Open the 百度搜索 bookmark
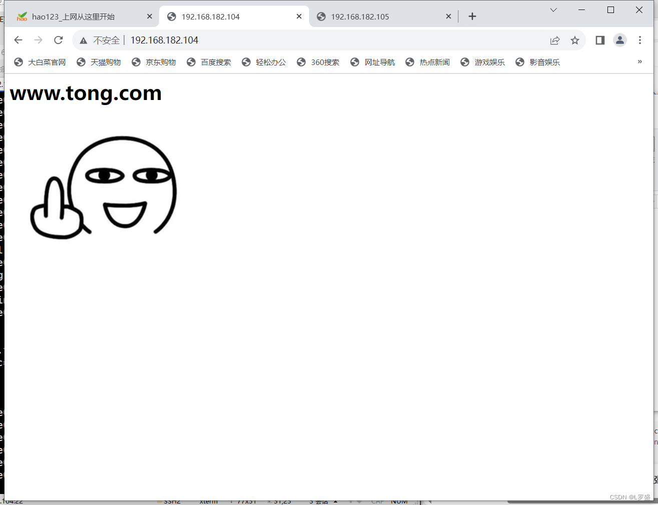Viewport: 658px width, 505px height. [x=209, y=62]
